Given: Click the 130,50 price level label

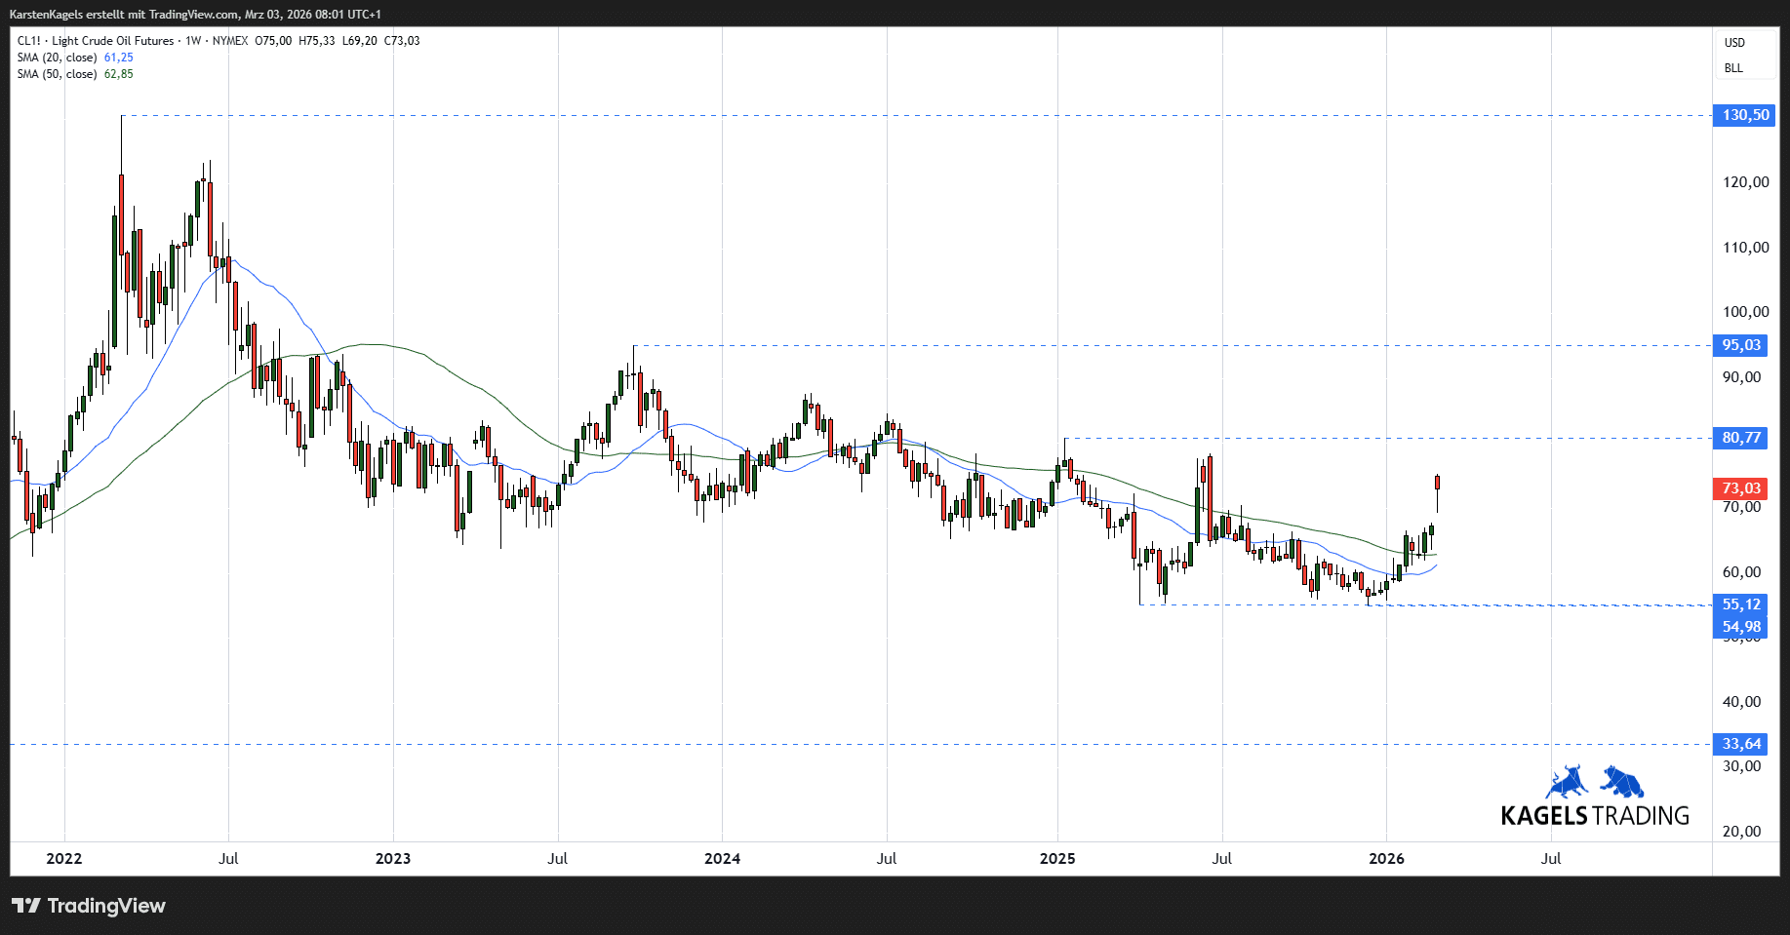Looking at the screenshot, I should coord(1744,115).
